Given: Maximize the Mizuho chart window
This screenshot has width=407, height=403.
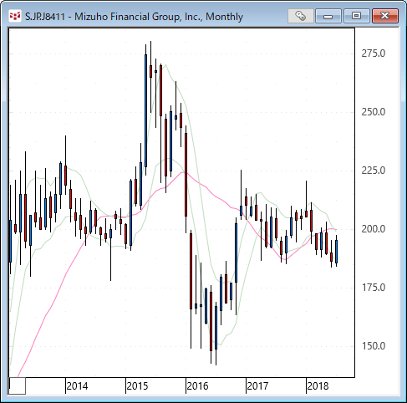Looking at the screenshot, I should point(357,16).
